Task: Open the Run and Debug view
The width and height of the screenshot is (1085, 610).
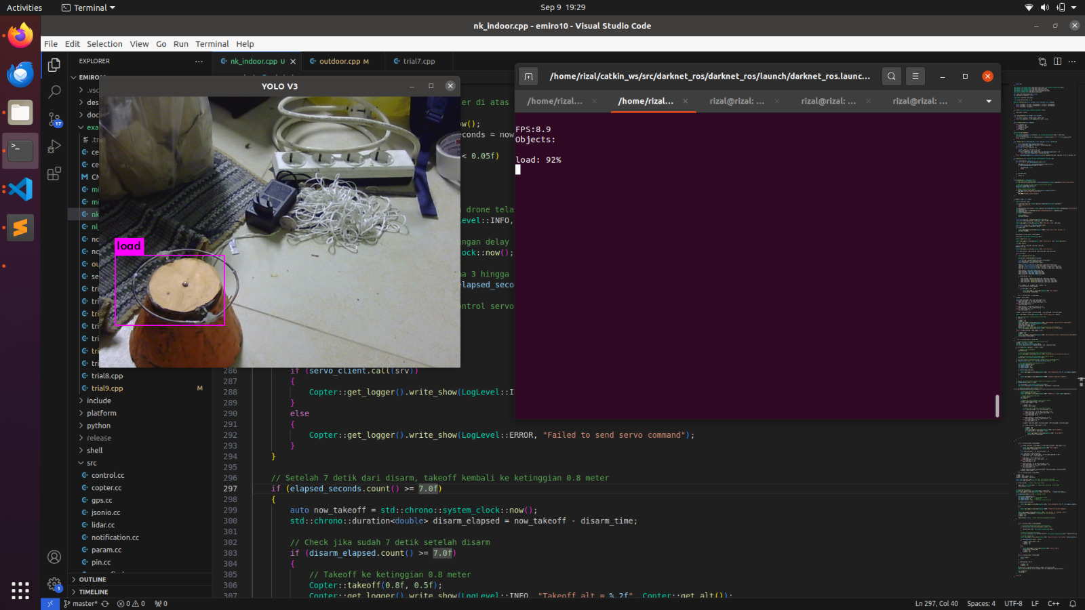Action: click(54, 146)
